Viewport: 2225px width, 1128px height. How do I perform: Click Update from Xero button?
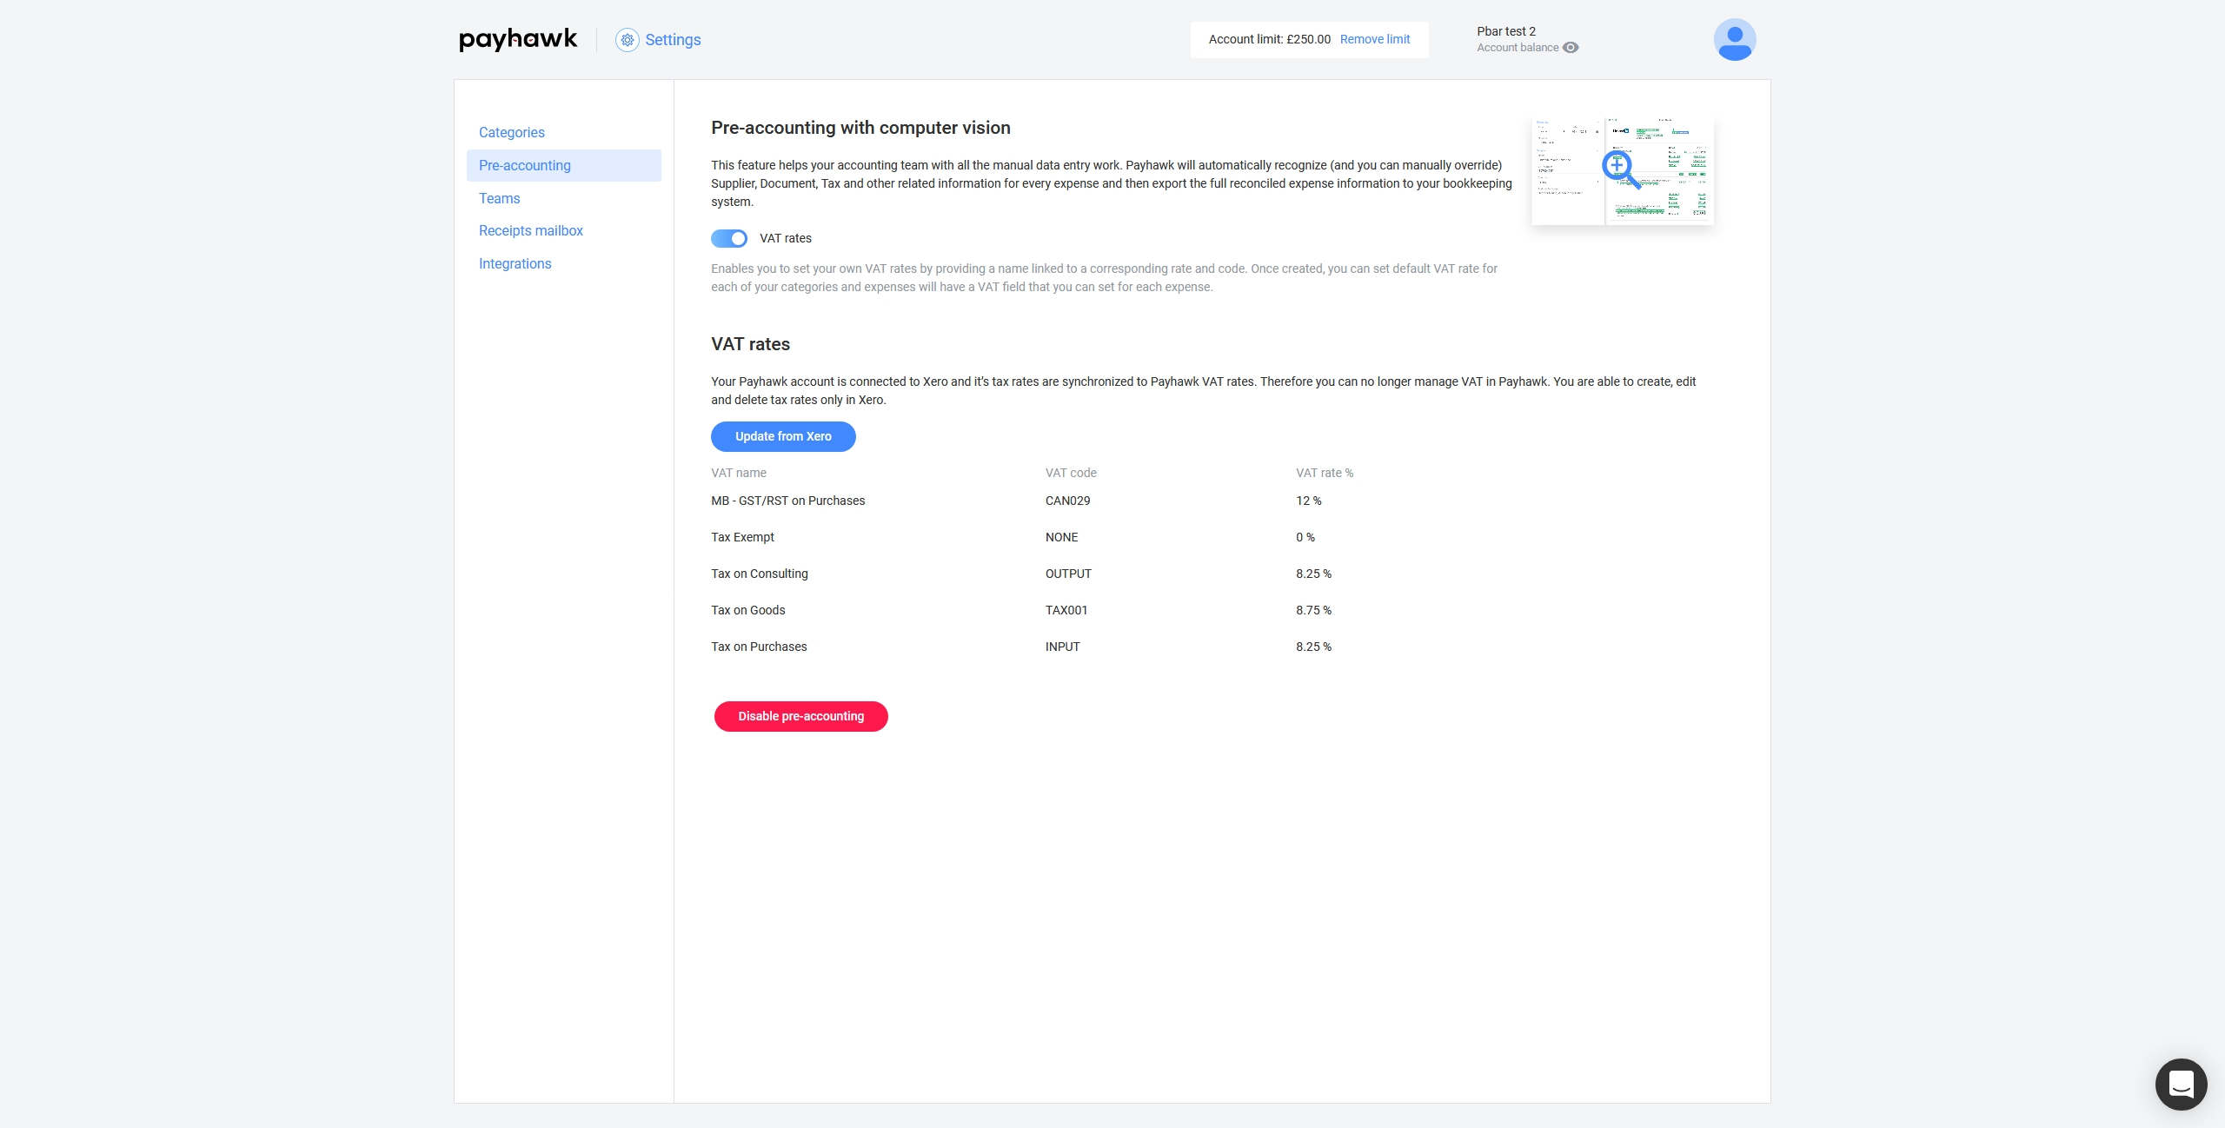(783, 436)
